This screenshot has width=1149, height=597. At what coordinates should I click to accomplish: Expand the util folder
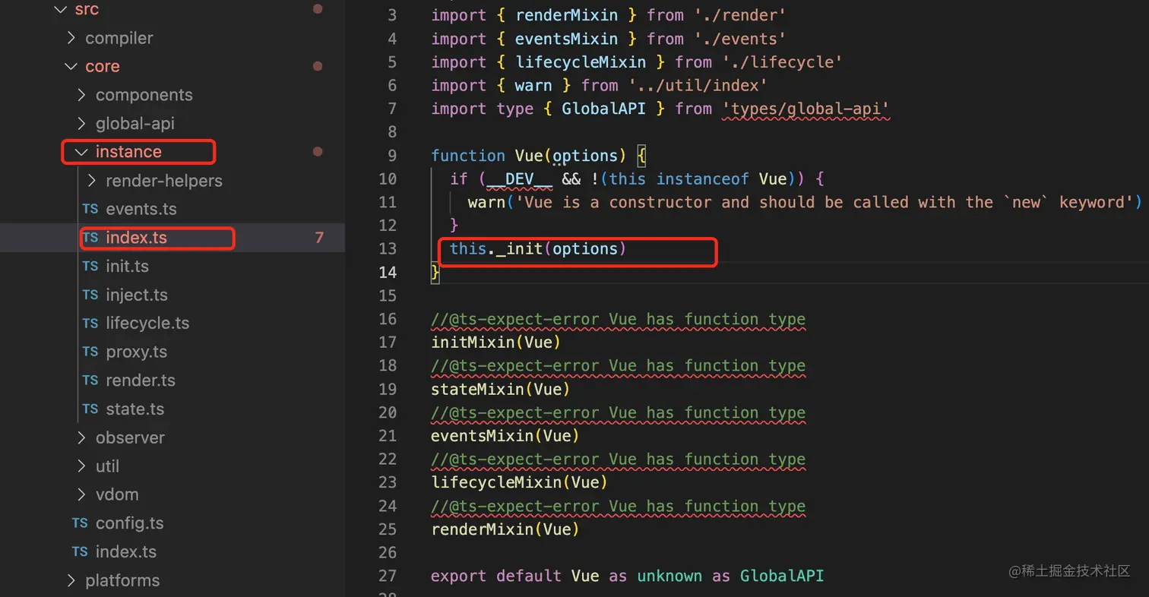[81, 466]
